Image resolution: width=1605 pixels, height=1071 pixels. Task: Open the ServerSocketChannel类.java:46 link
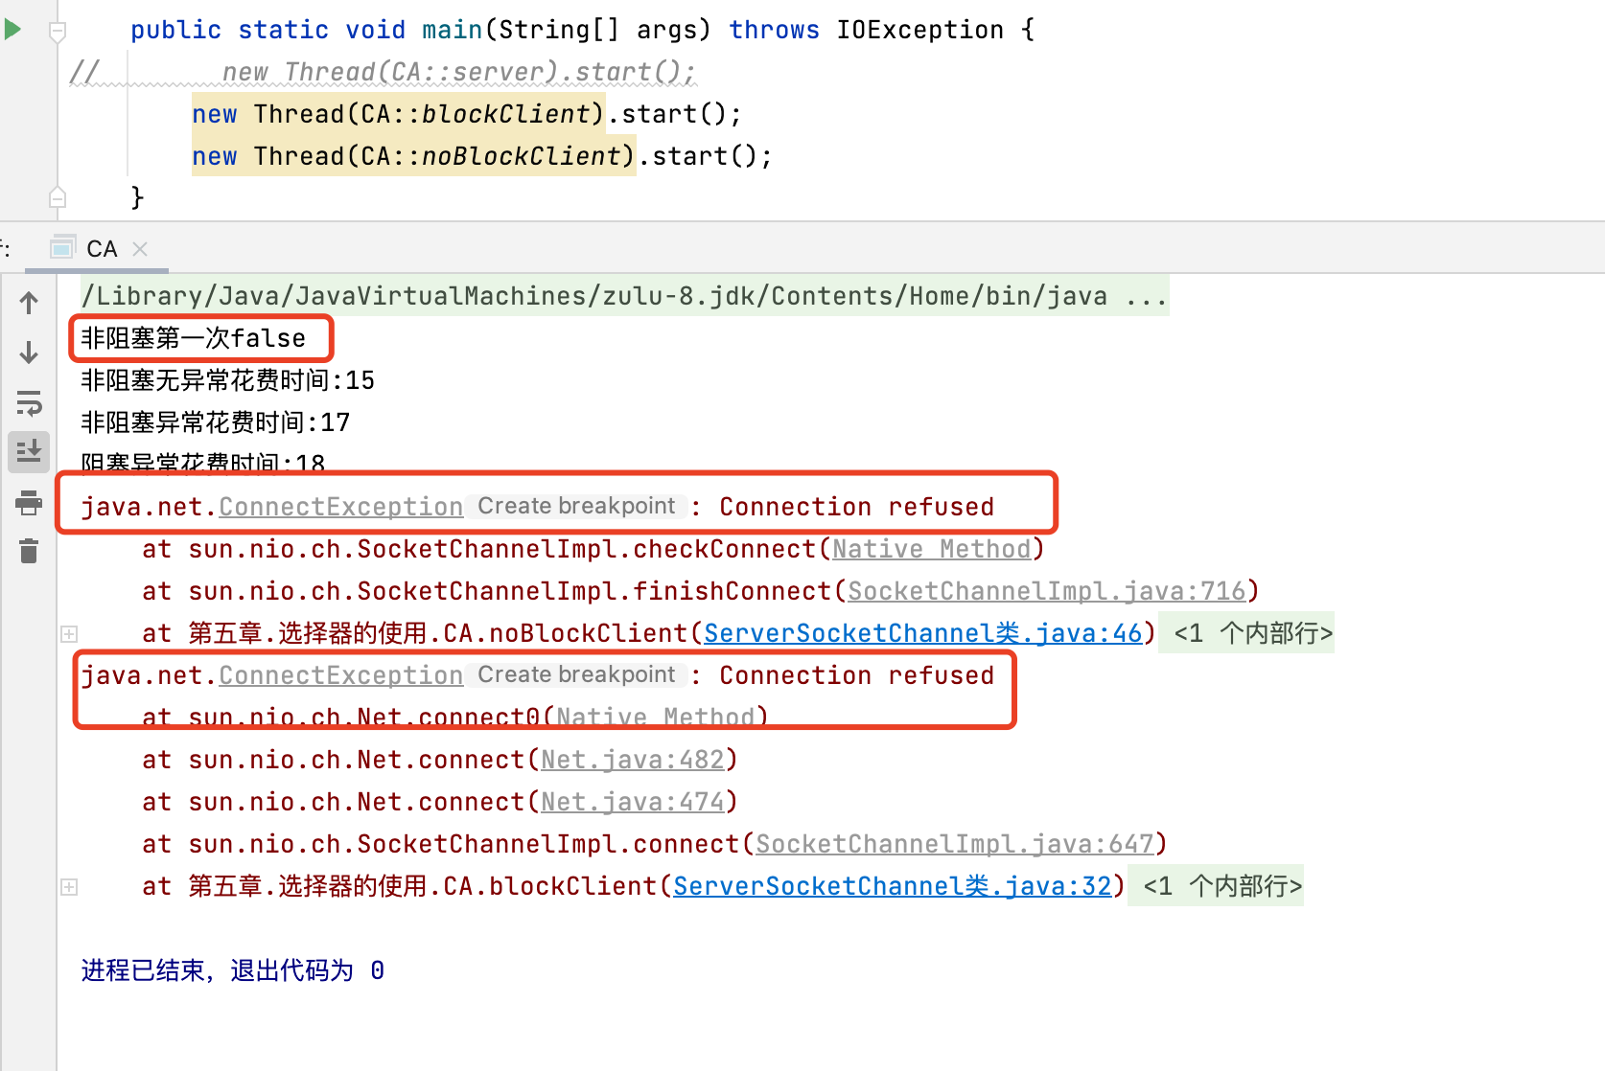922,633
